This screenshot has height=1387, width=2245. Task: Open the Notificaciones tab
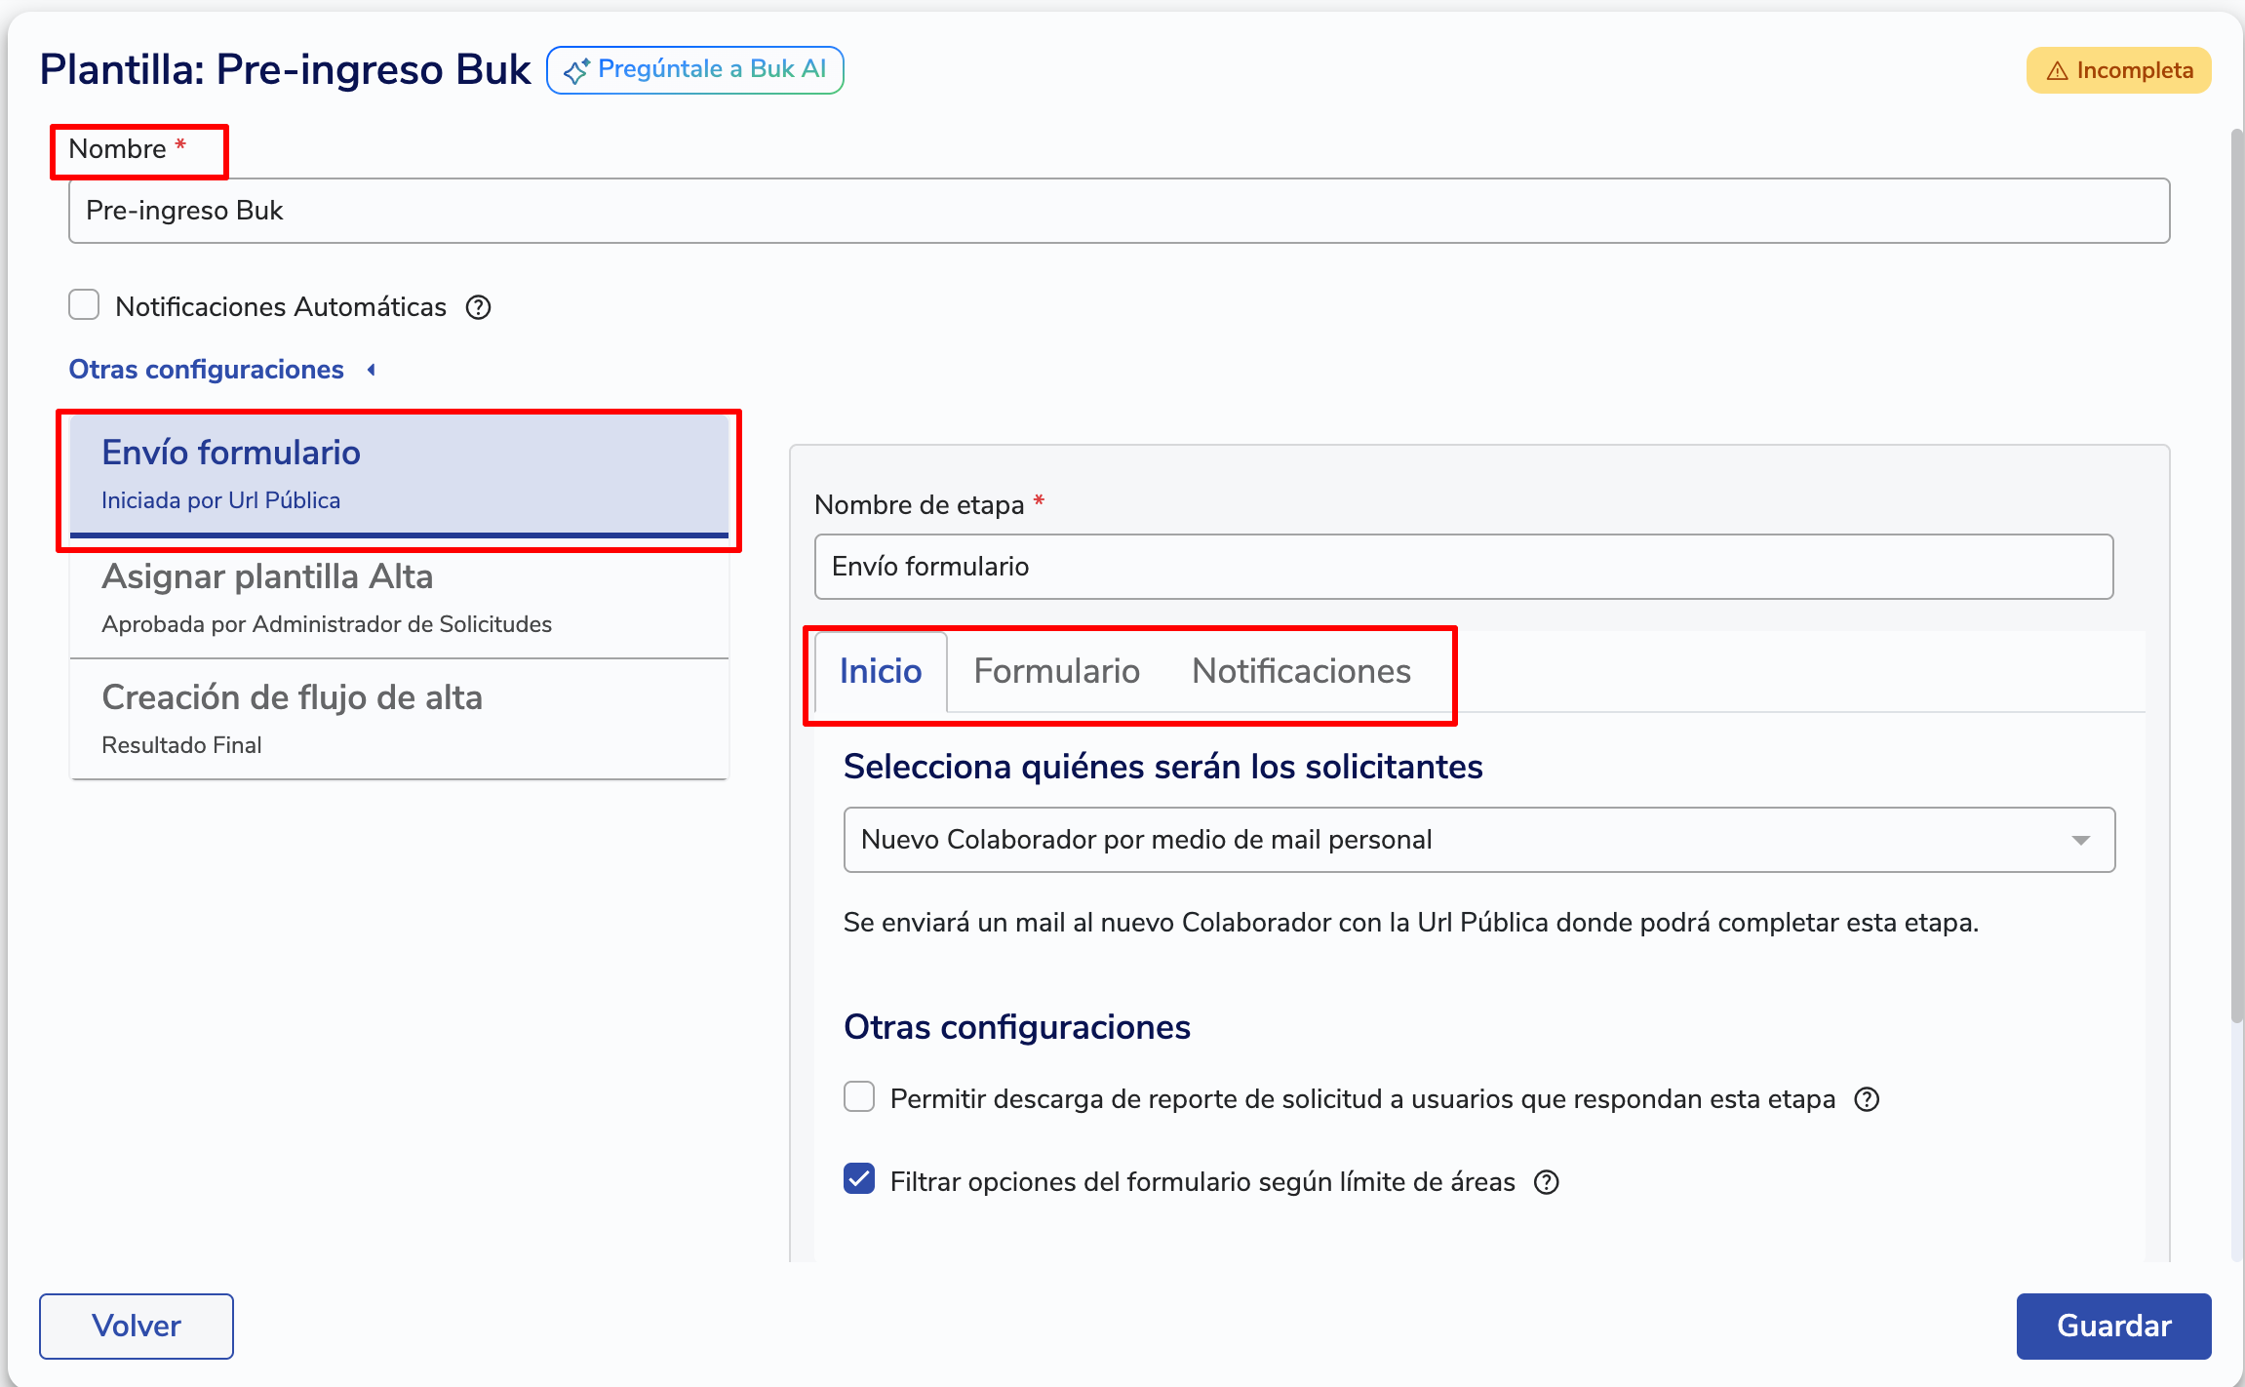pyautogui.click(x=1301, y=671)
